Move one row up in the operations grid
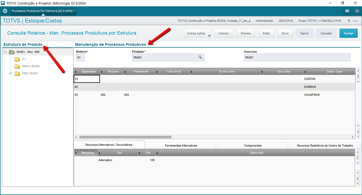 coord(358,82)
